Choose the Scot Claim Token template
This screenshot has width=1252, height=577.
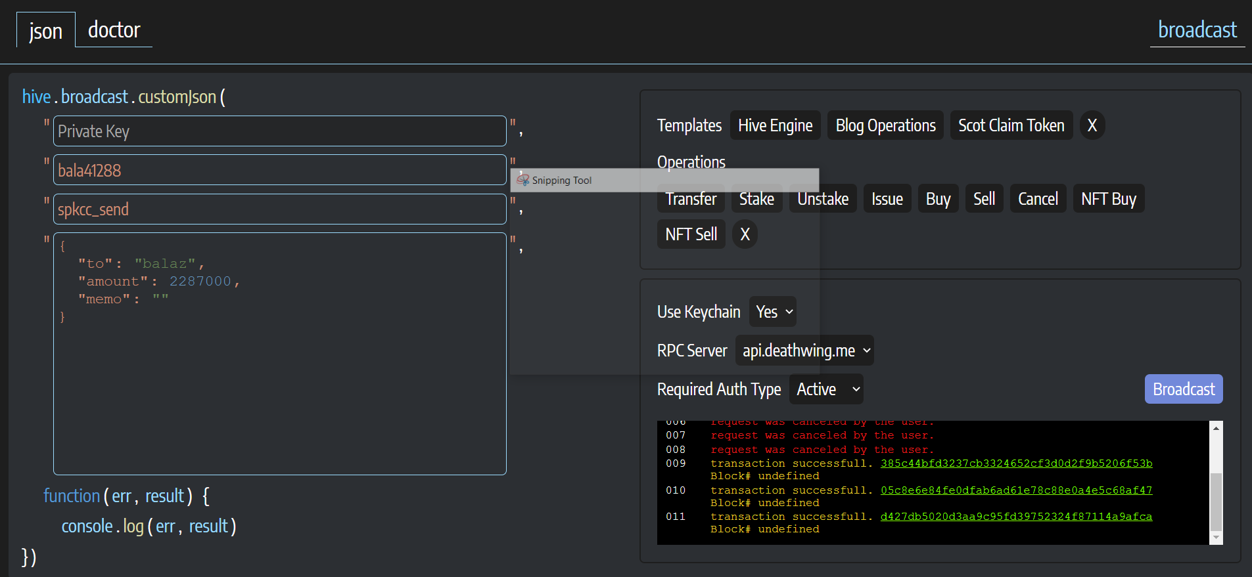click(1011, 125)
